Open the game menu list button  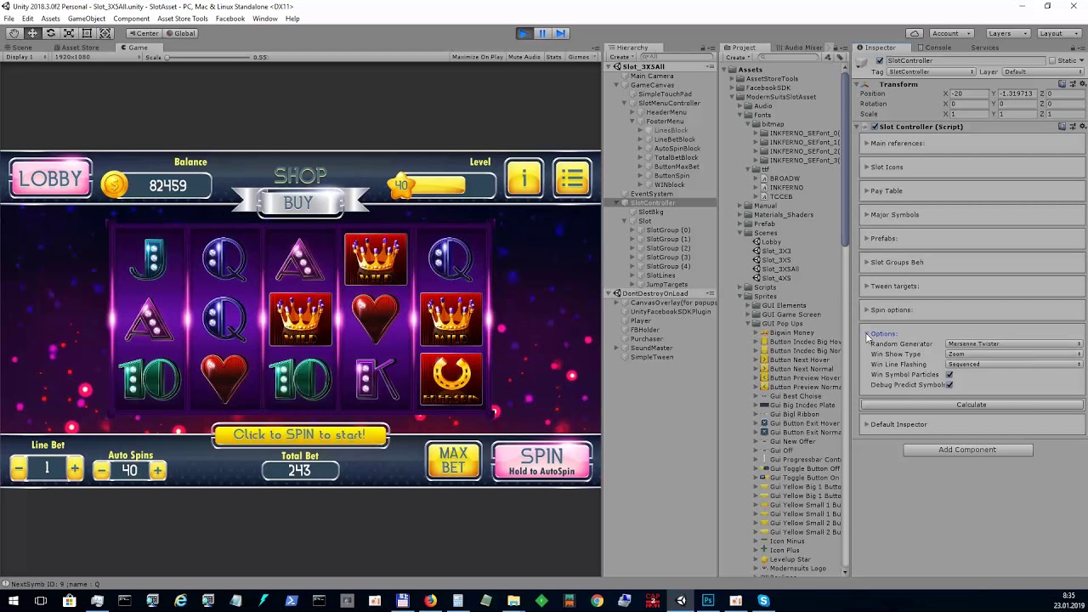coord(572,178)
